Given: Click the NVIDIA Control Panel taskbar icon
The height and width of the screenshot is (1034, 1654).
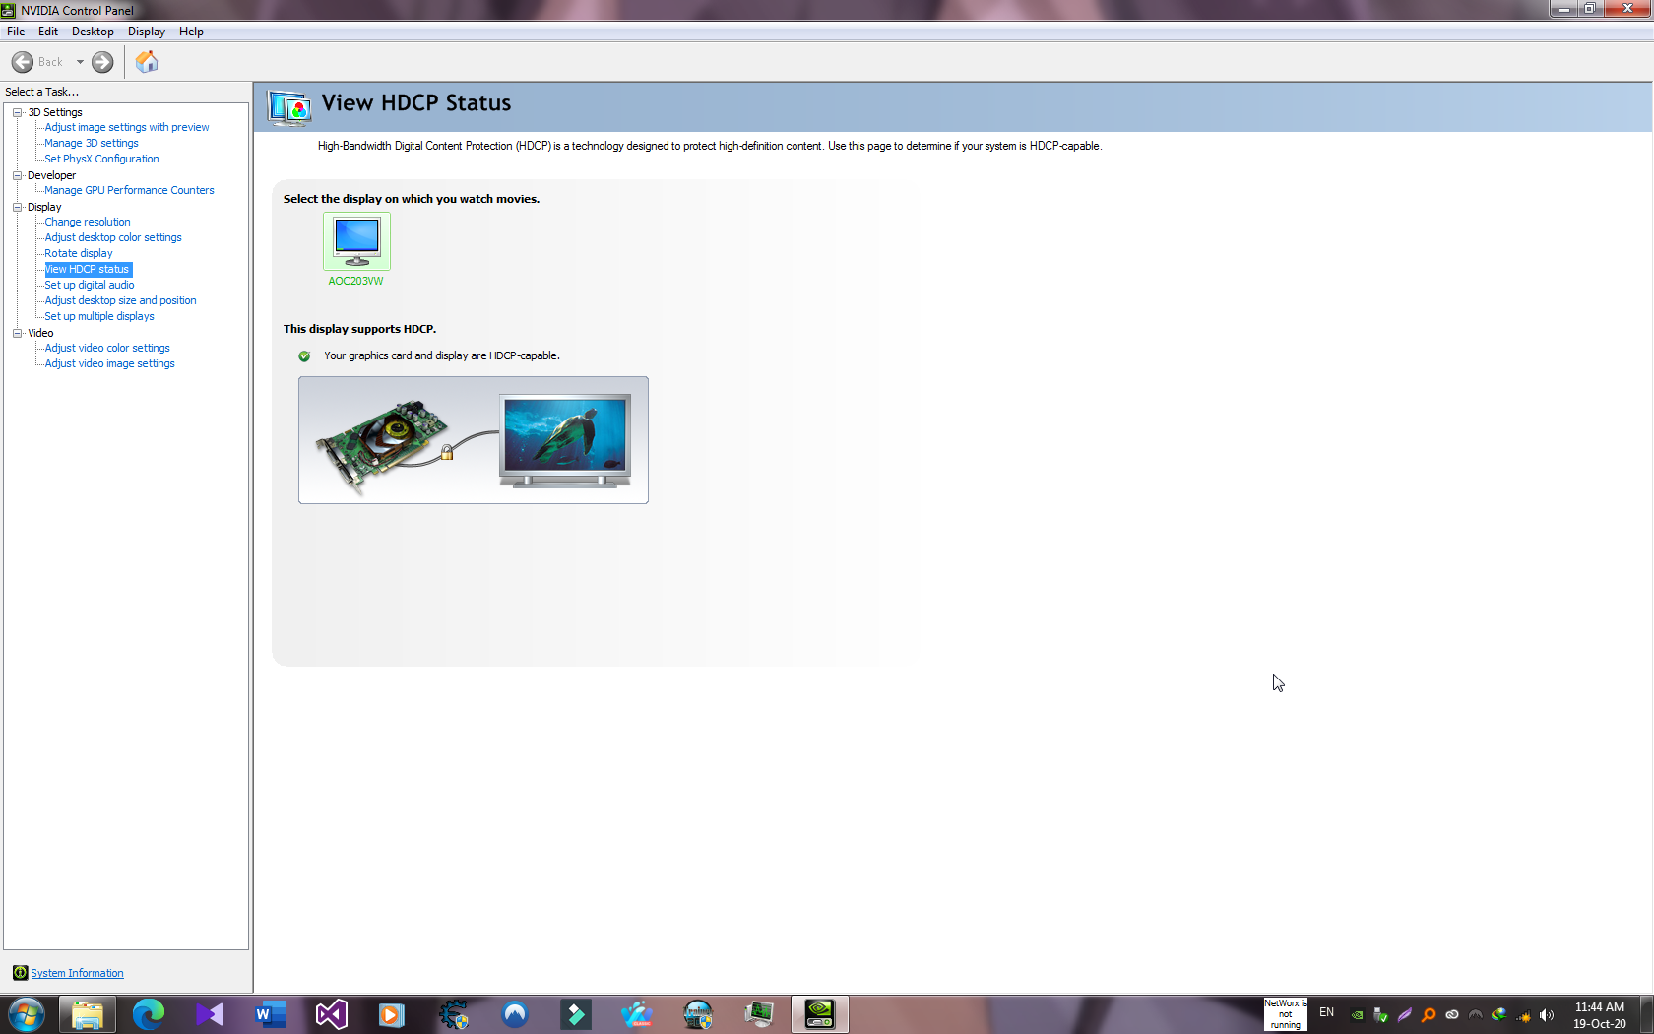Looking at the screenshot, I should (819, 1013).
